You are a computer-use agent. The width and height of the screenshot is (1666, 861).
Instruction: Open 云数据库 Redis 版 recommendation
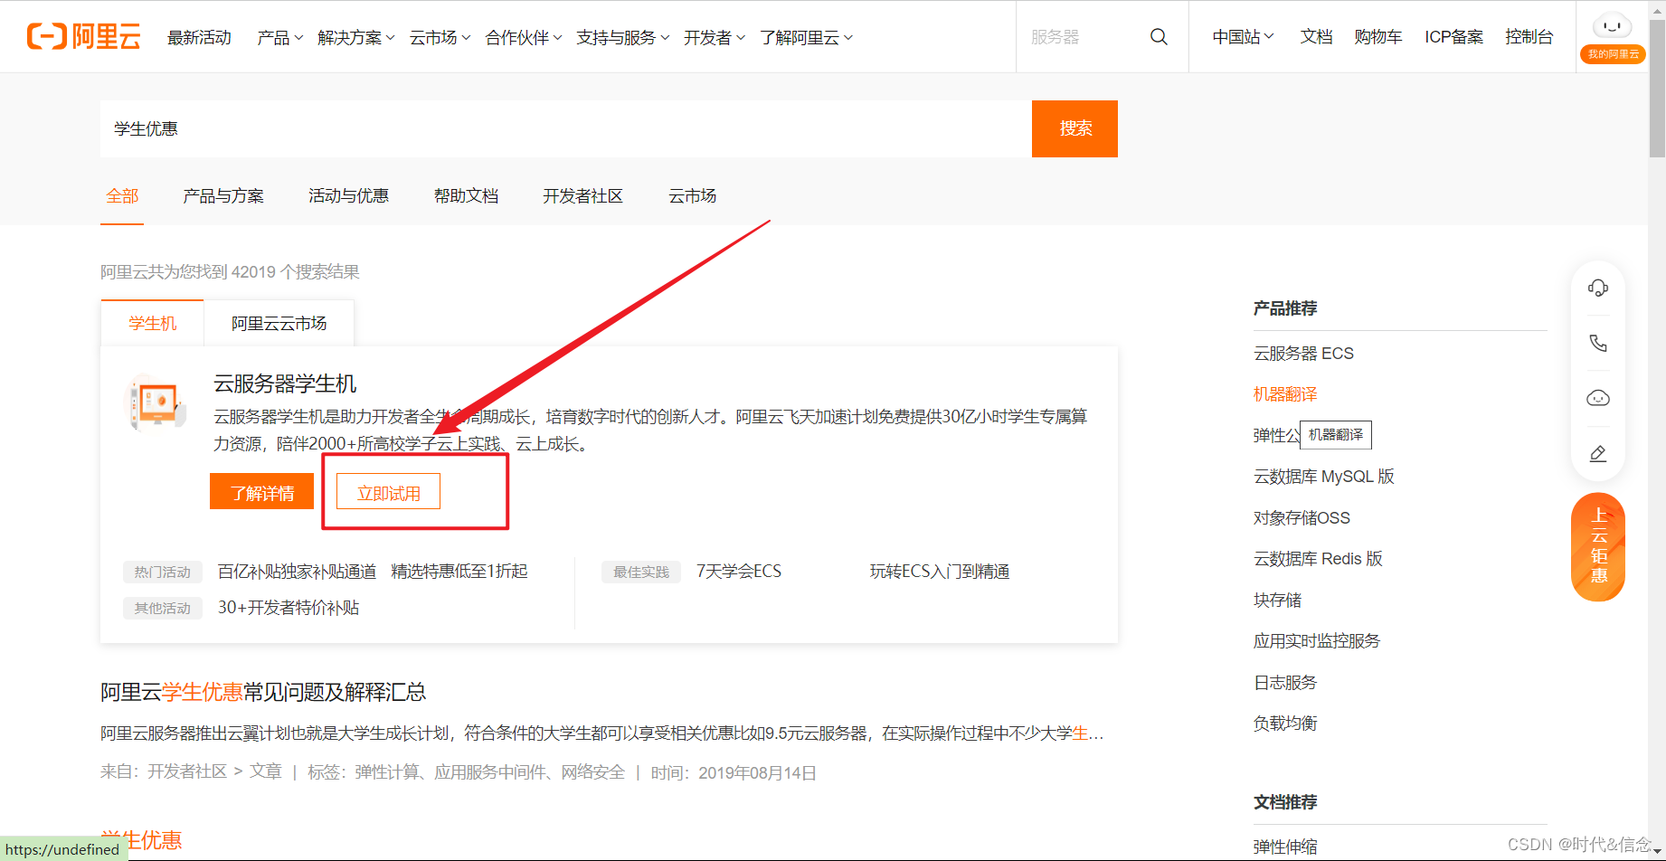[1318, 559]
